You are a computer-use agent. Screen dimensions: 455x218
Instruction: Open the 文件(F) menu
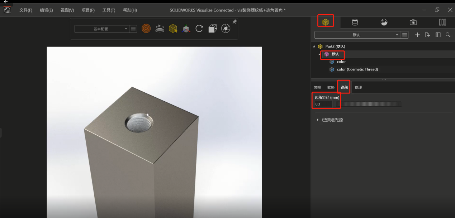pyautogui.click(x=25, y=10)
